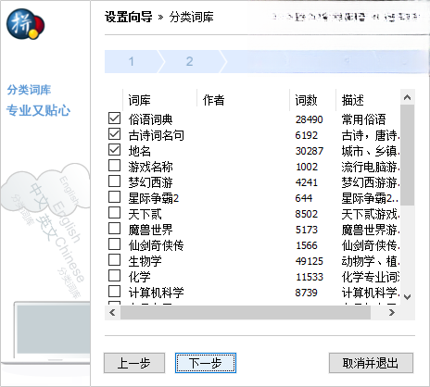This screenshot has width=430, height=387.
Task: Uncheck the 地名 dictionary checkbox
Action: point(114,150)
